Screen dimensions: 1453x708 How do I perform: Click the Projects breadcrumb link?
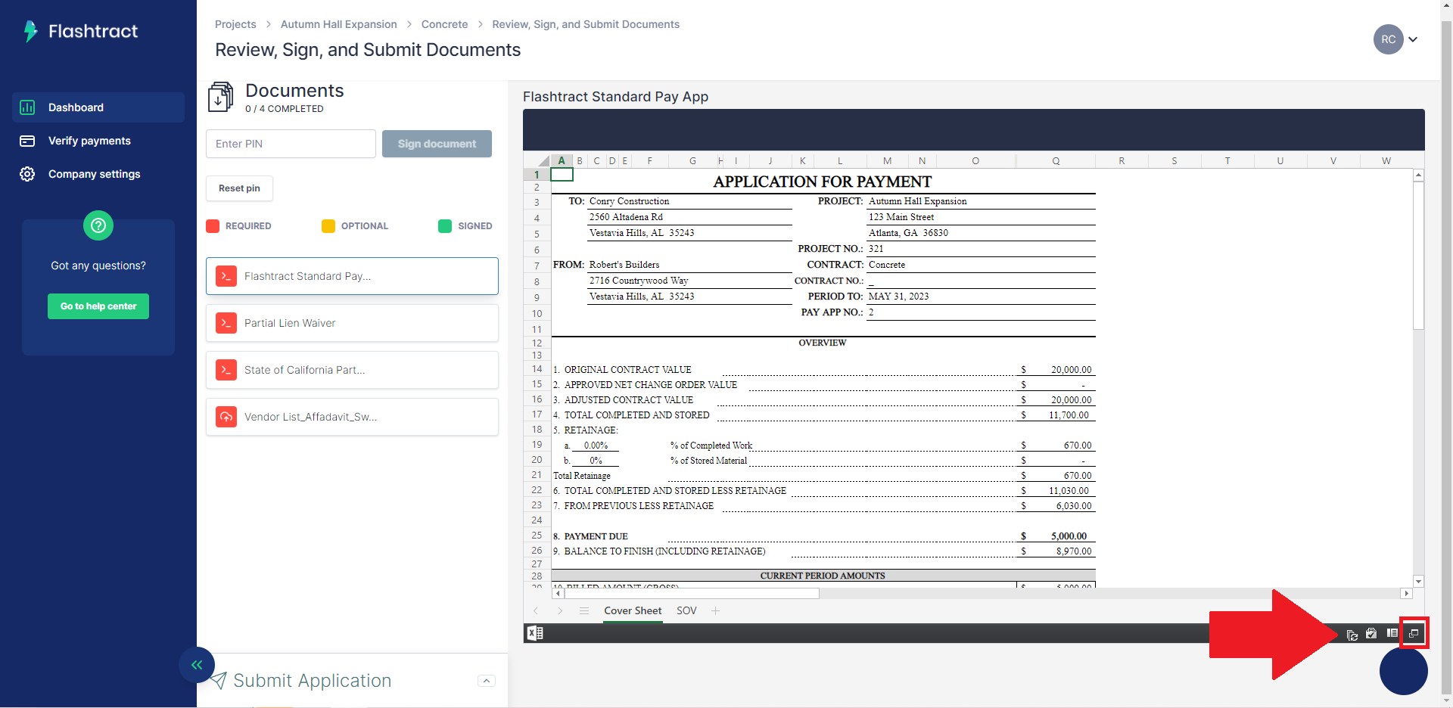[235, 24]
